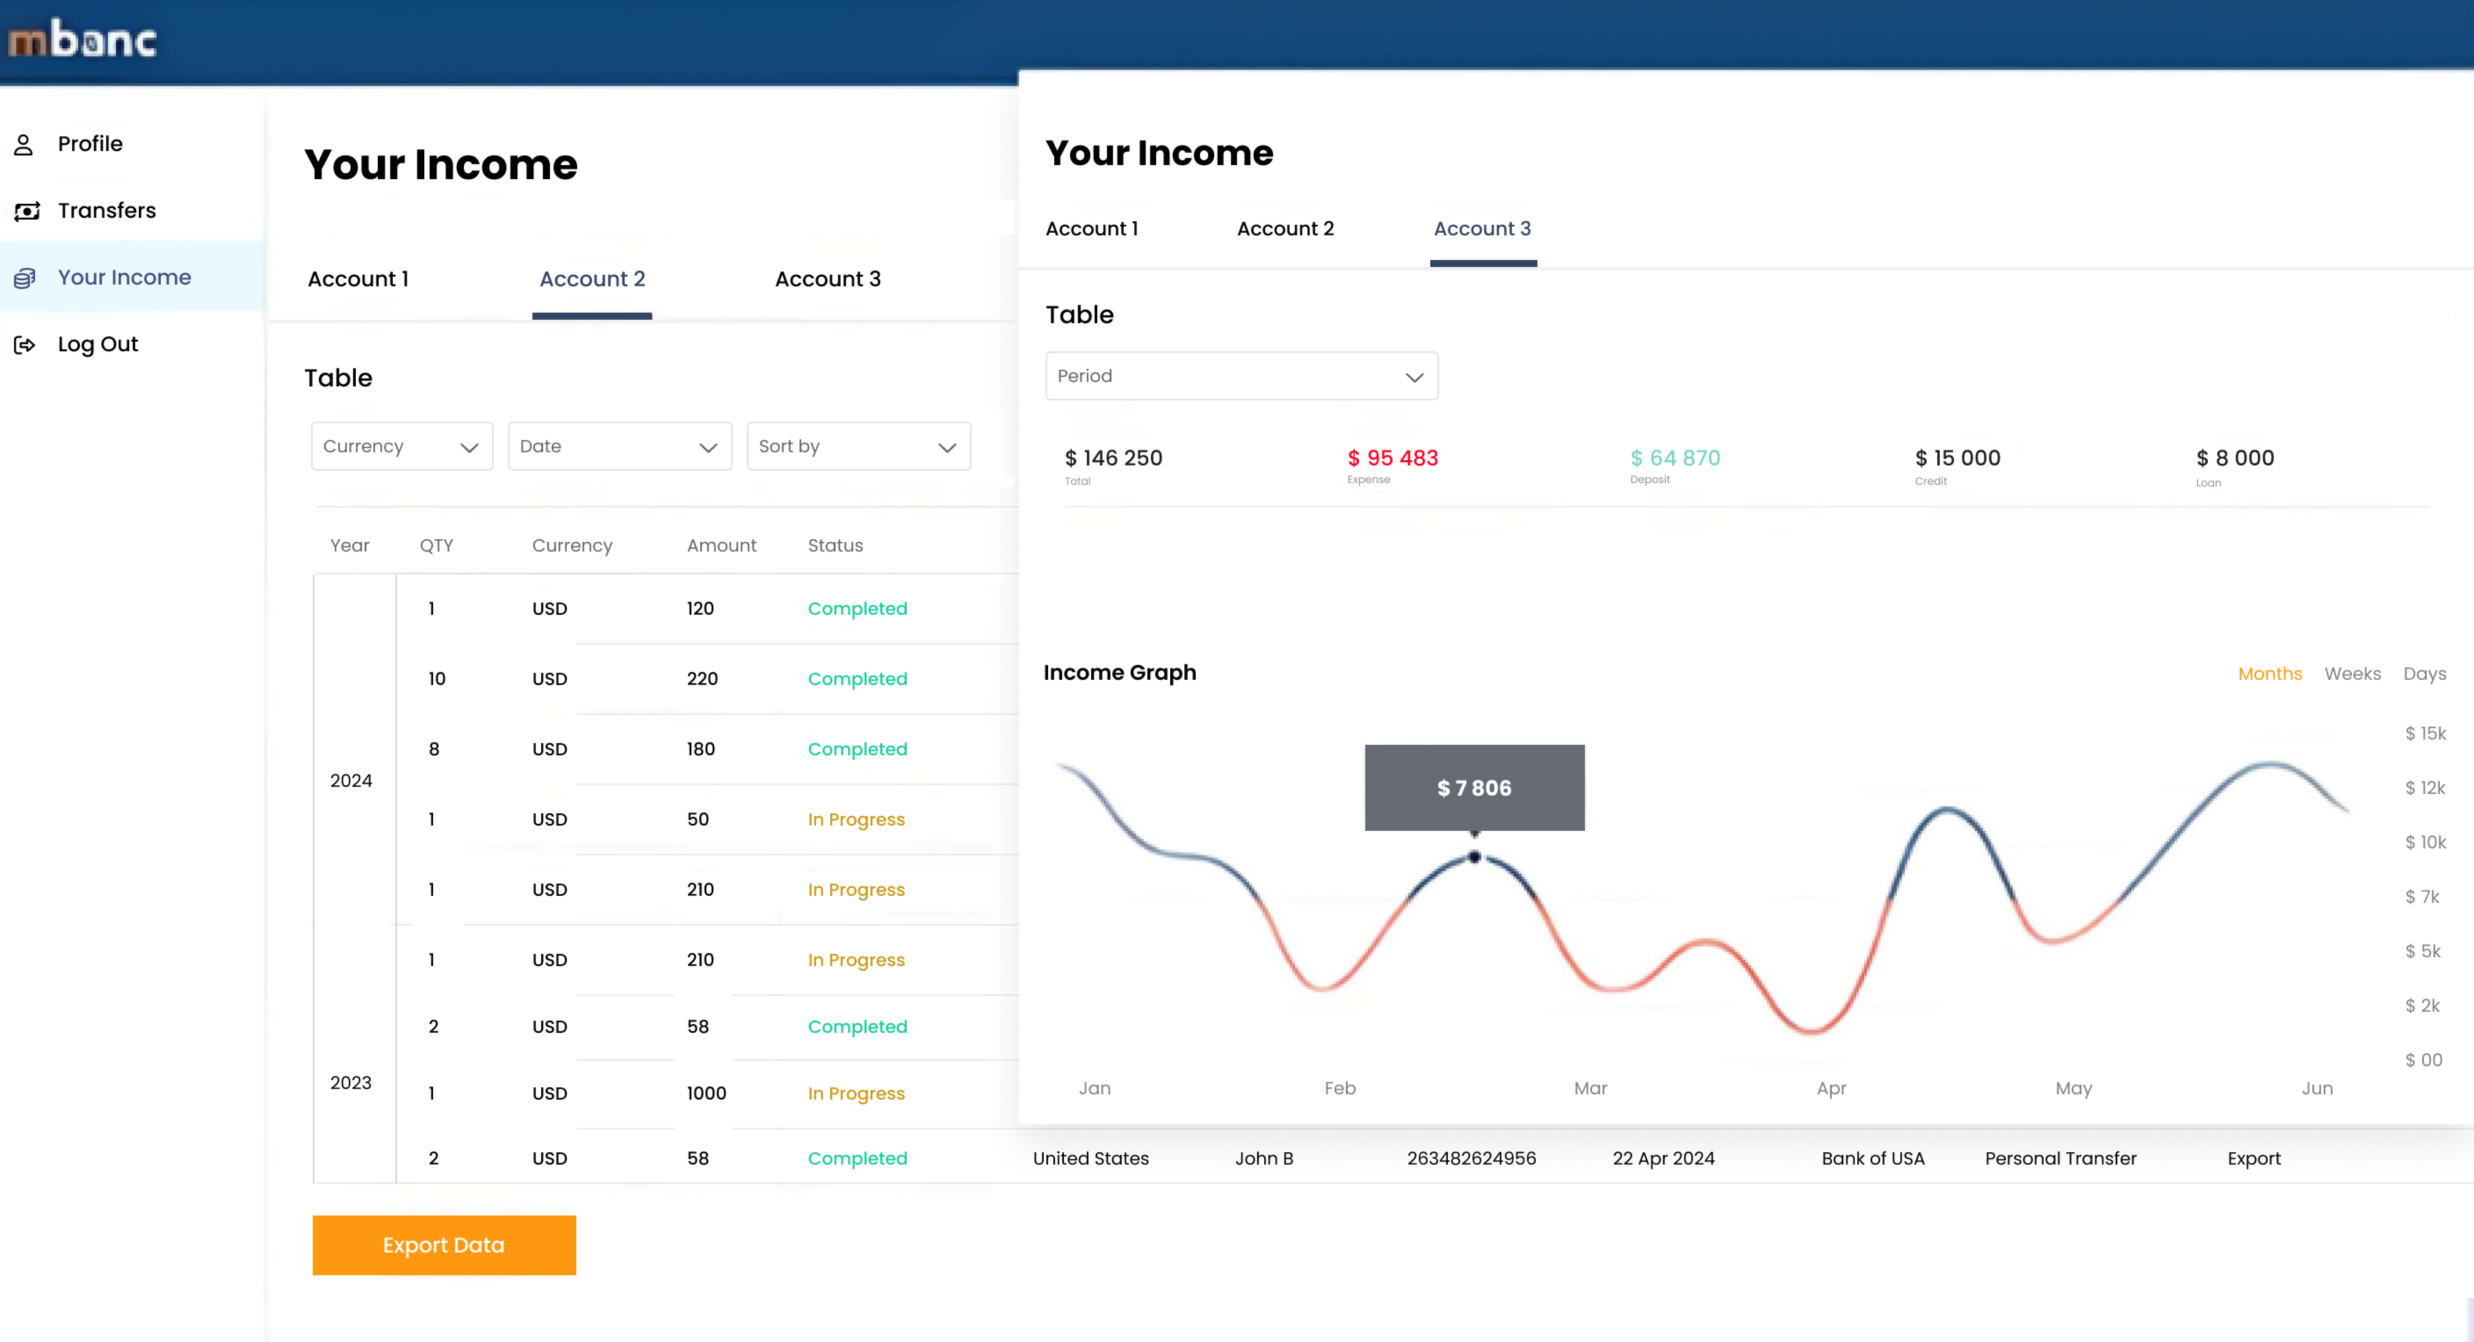Screen dimensions: 2474x1342
Task: Switch to Account 3 tab in left panel
Action: coord(828,278)
